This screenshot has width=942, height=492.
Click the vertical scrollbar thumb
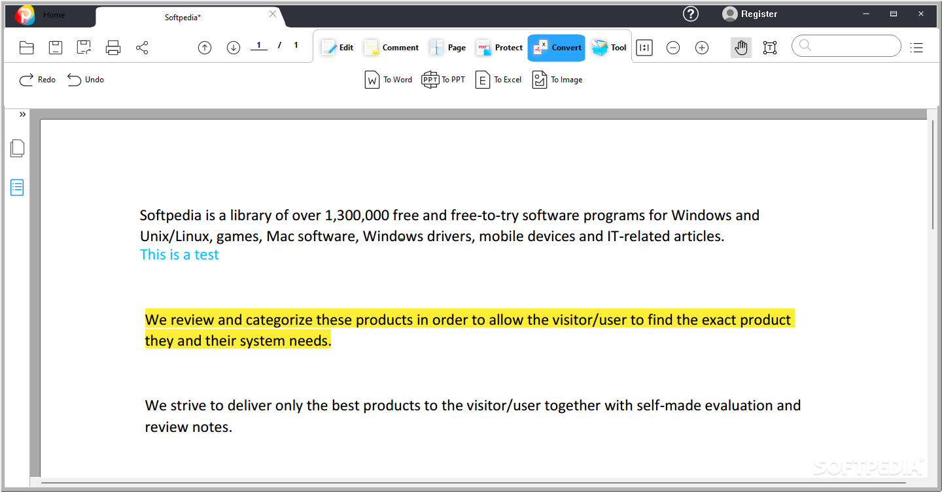(933, 174)
